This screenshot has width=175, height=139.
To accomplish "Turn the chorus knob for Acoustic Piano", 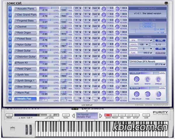I will pyautogui.click(x=104, y=9).
